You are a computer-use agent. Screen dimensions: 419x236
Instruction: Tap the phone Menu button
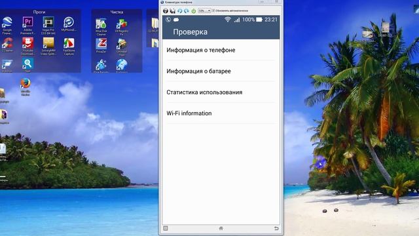pos(166,228)
